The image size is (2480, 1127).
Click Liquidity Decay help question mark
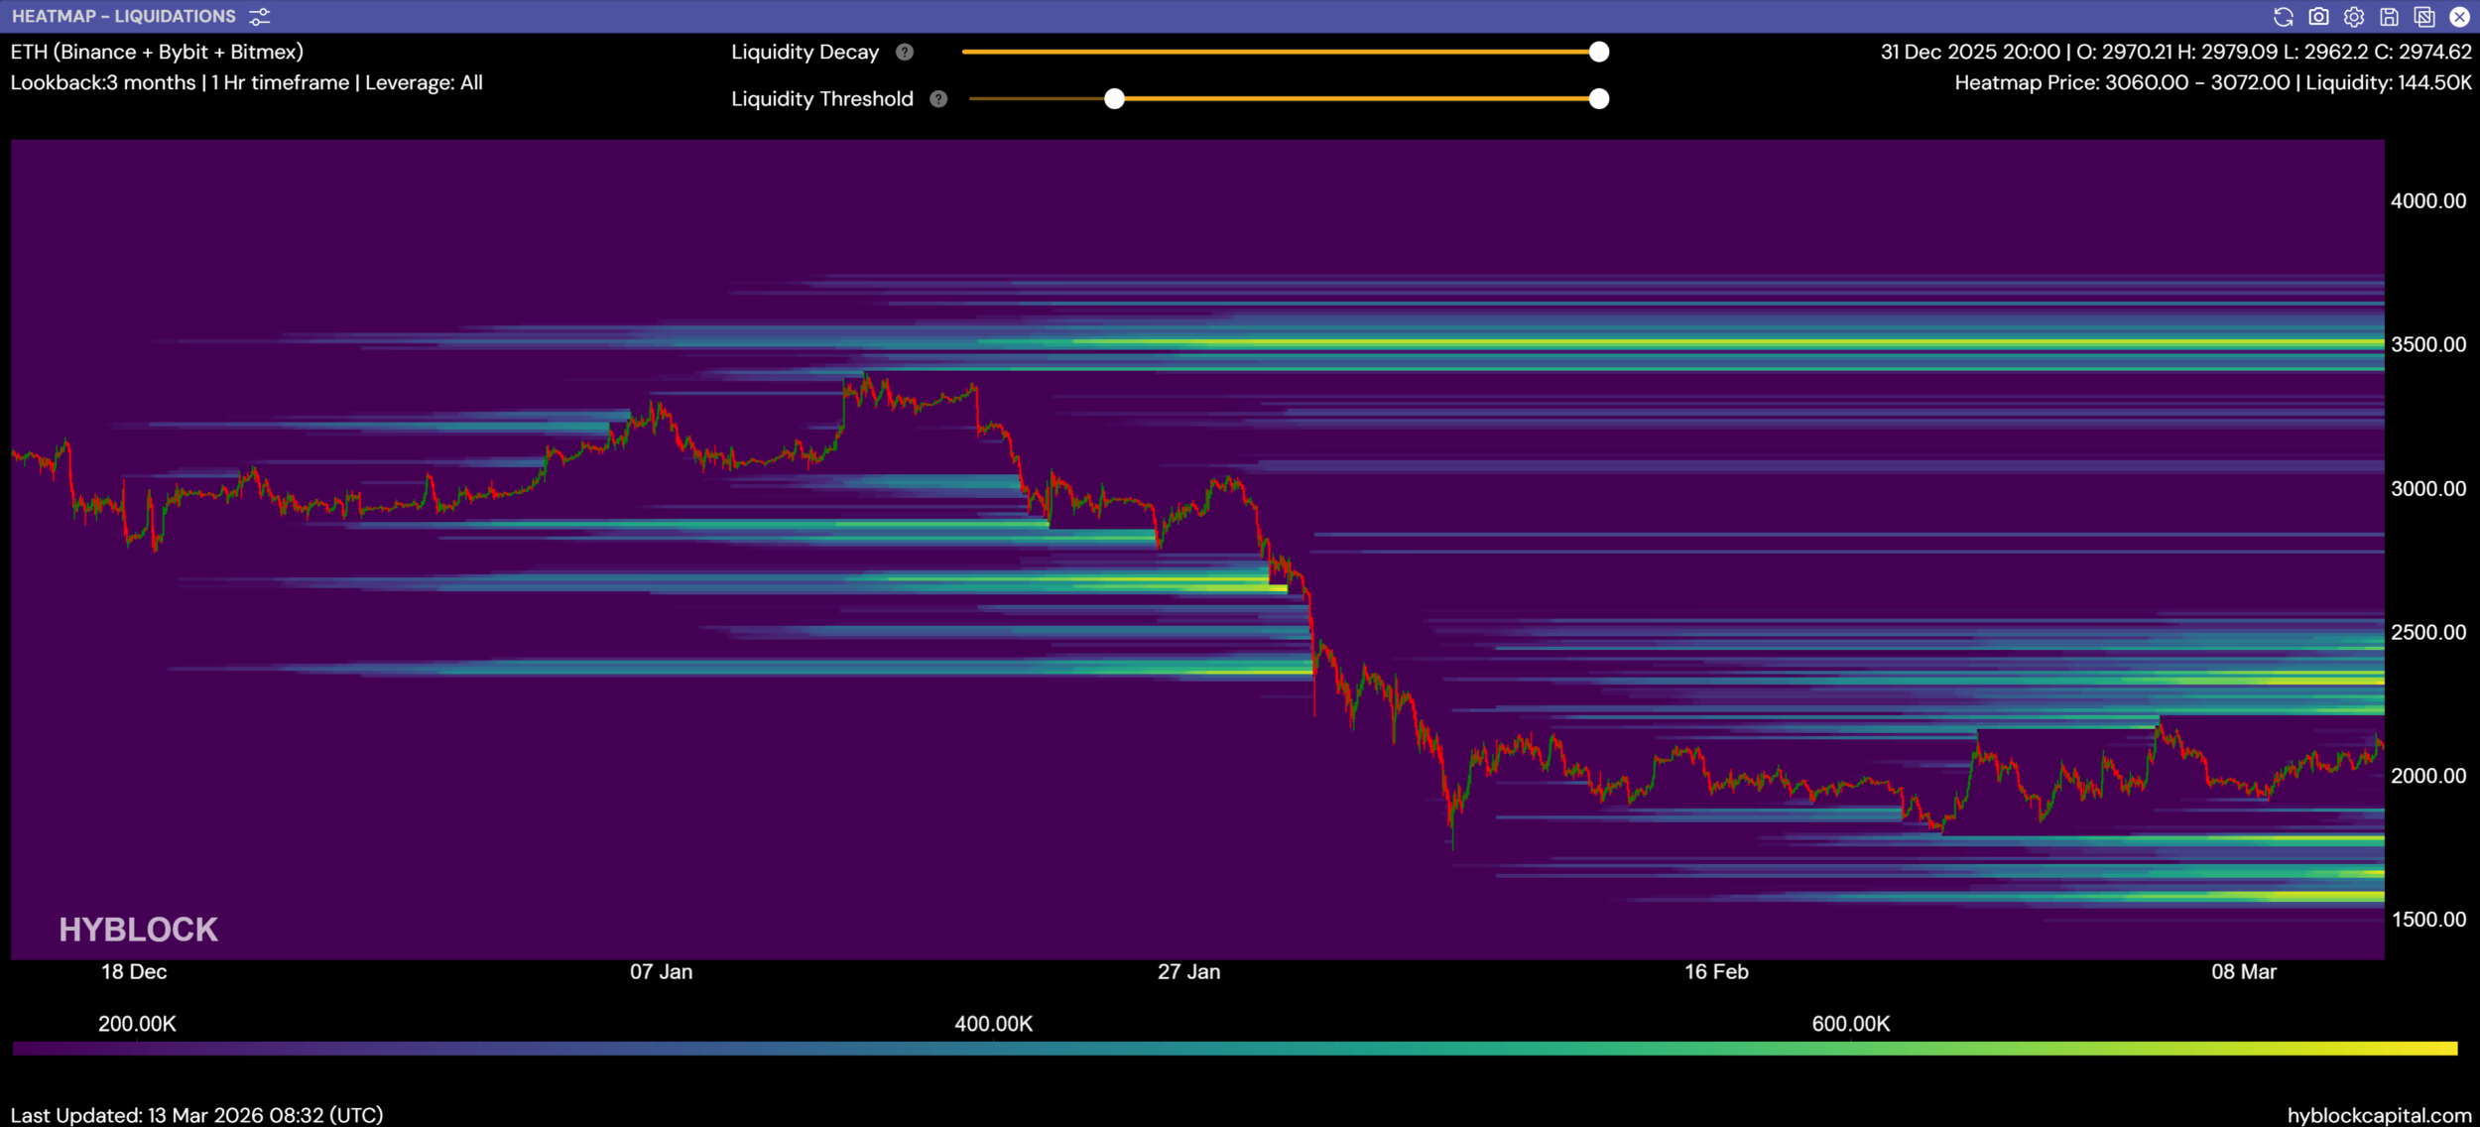point(904,53)
